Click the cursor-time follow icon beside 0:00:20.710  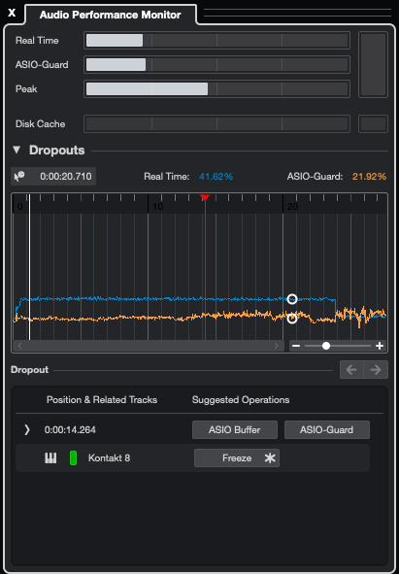(x=19, y=177)
